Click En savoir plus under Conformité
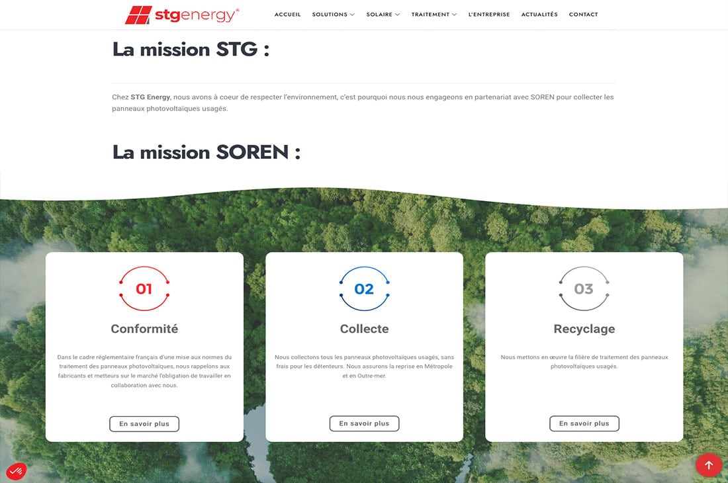728x483 pixels. (x=144, y=423)
